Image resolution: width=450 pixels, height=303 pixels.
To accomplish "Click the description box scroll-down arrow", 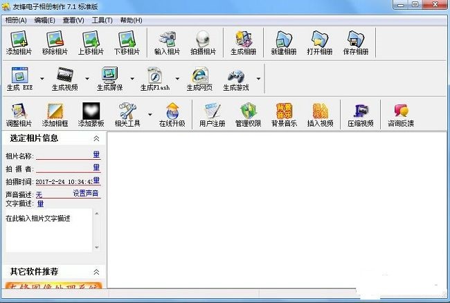I will 97,248.
